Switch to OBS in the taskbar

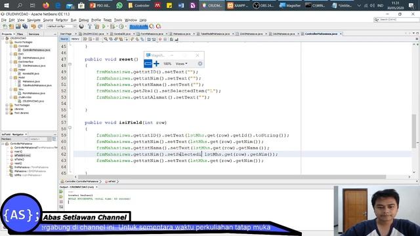click(x=263, y=5)
